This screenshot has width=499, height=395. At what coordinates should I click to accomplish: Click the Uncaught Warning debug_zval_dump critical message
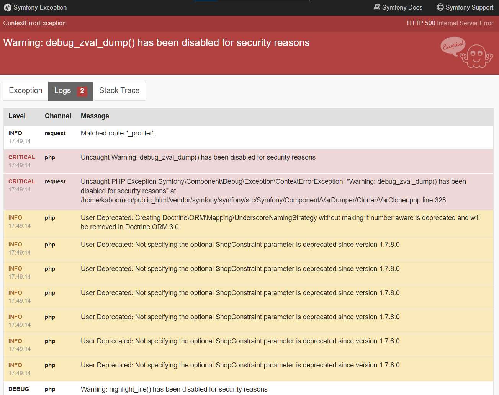point(198,157)
